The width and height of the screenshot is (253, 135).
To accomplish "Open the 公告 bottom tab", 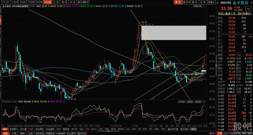I will pos(31,133).
